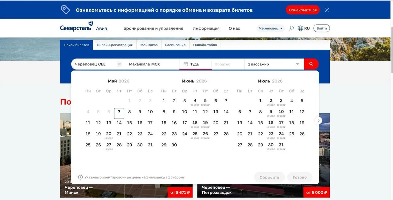Click the Сбросить button
The height and width of the screenshot is (200, 393).
pos(270,177)
